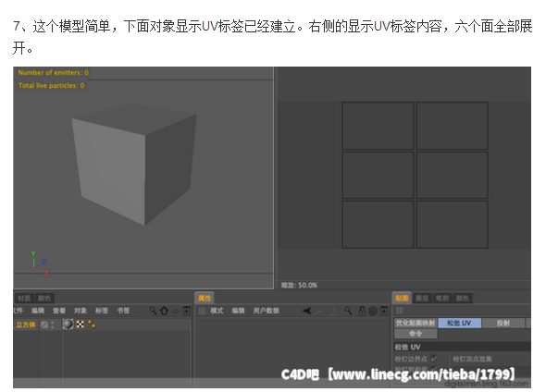Select the top-left UV polygon

378,126
